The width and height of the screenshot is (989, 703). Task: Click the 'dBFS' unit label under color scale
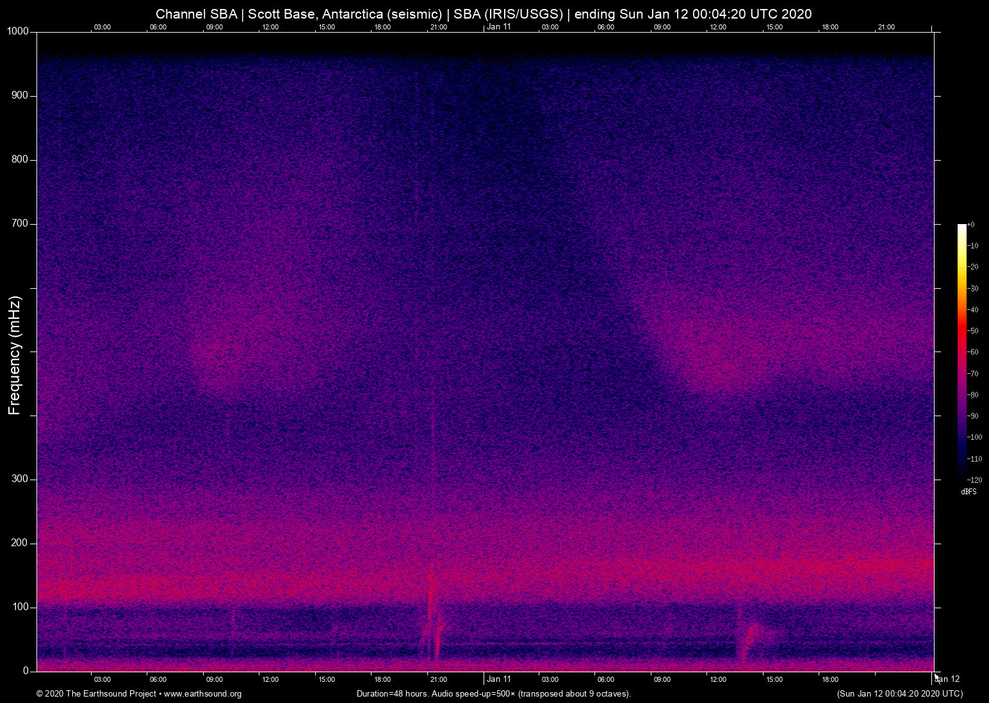[969, 492]
